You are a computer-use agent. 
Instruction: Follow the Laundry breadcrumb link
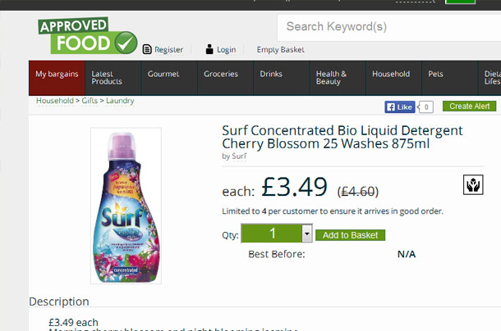point(120,101)
